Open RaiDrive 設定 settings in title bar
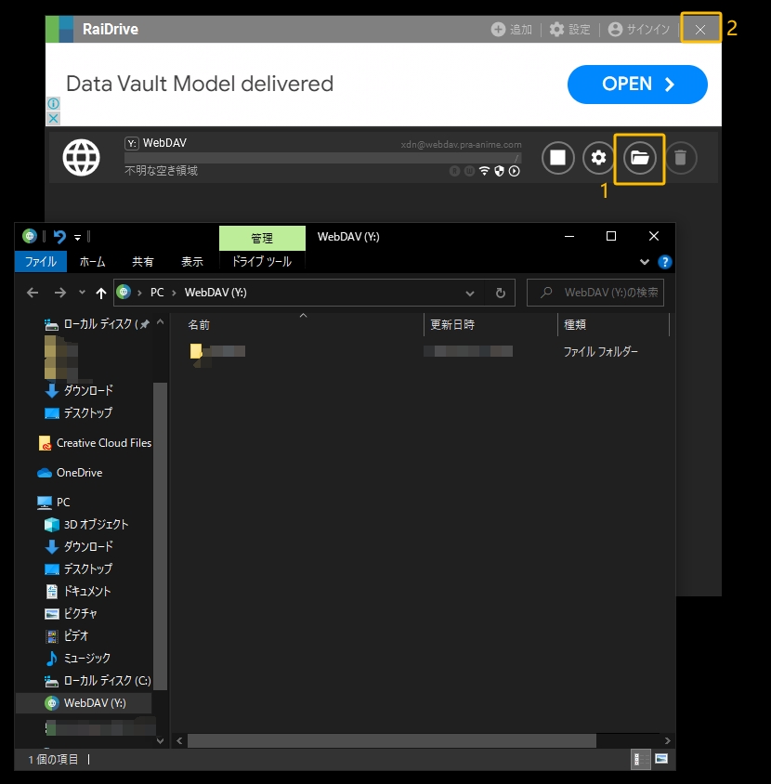771x784 pixels. (569, 30)
